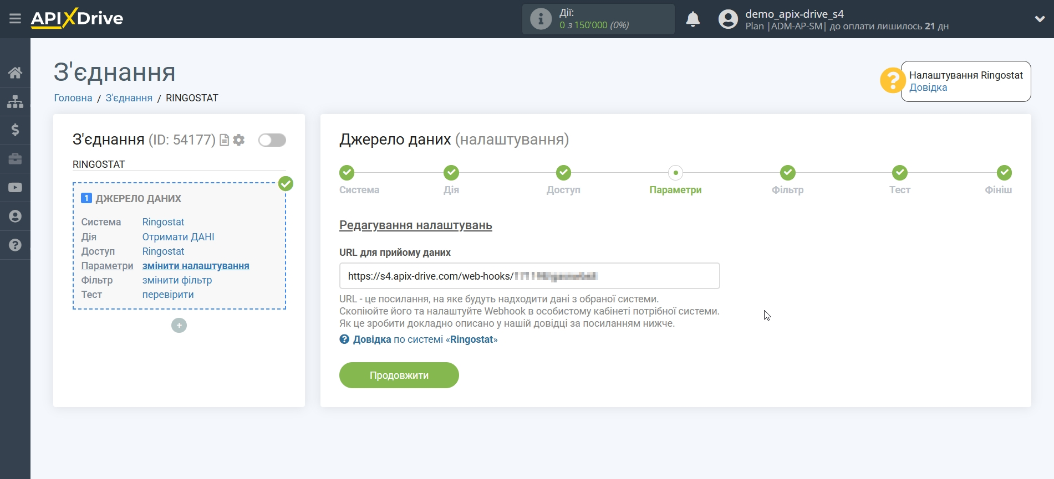Open help question icon in sidebar
The height and width of the screenshot is (479, 1054).
(15, 245)
